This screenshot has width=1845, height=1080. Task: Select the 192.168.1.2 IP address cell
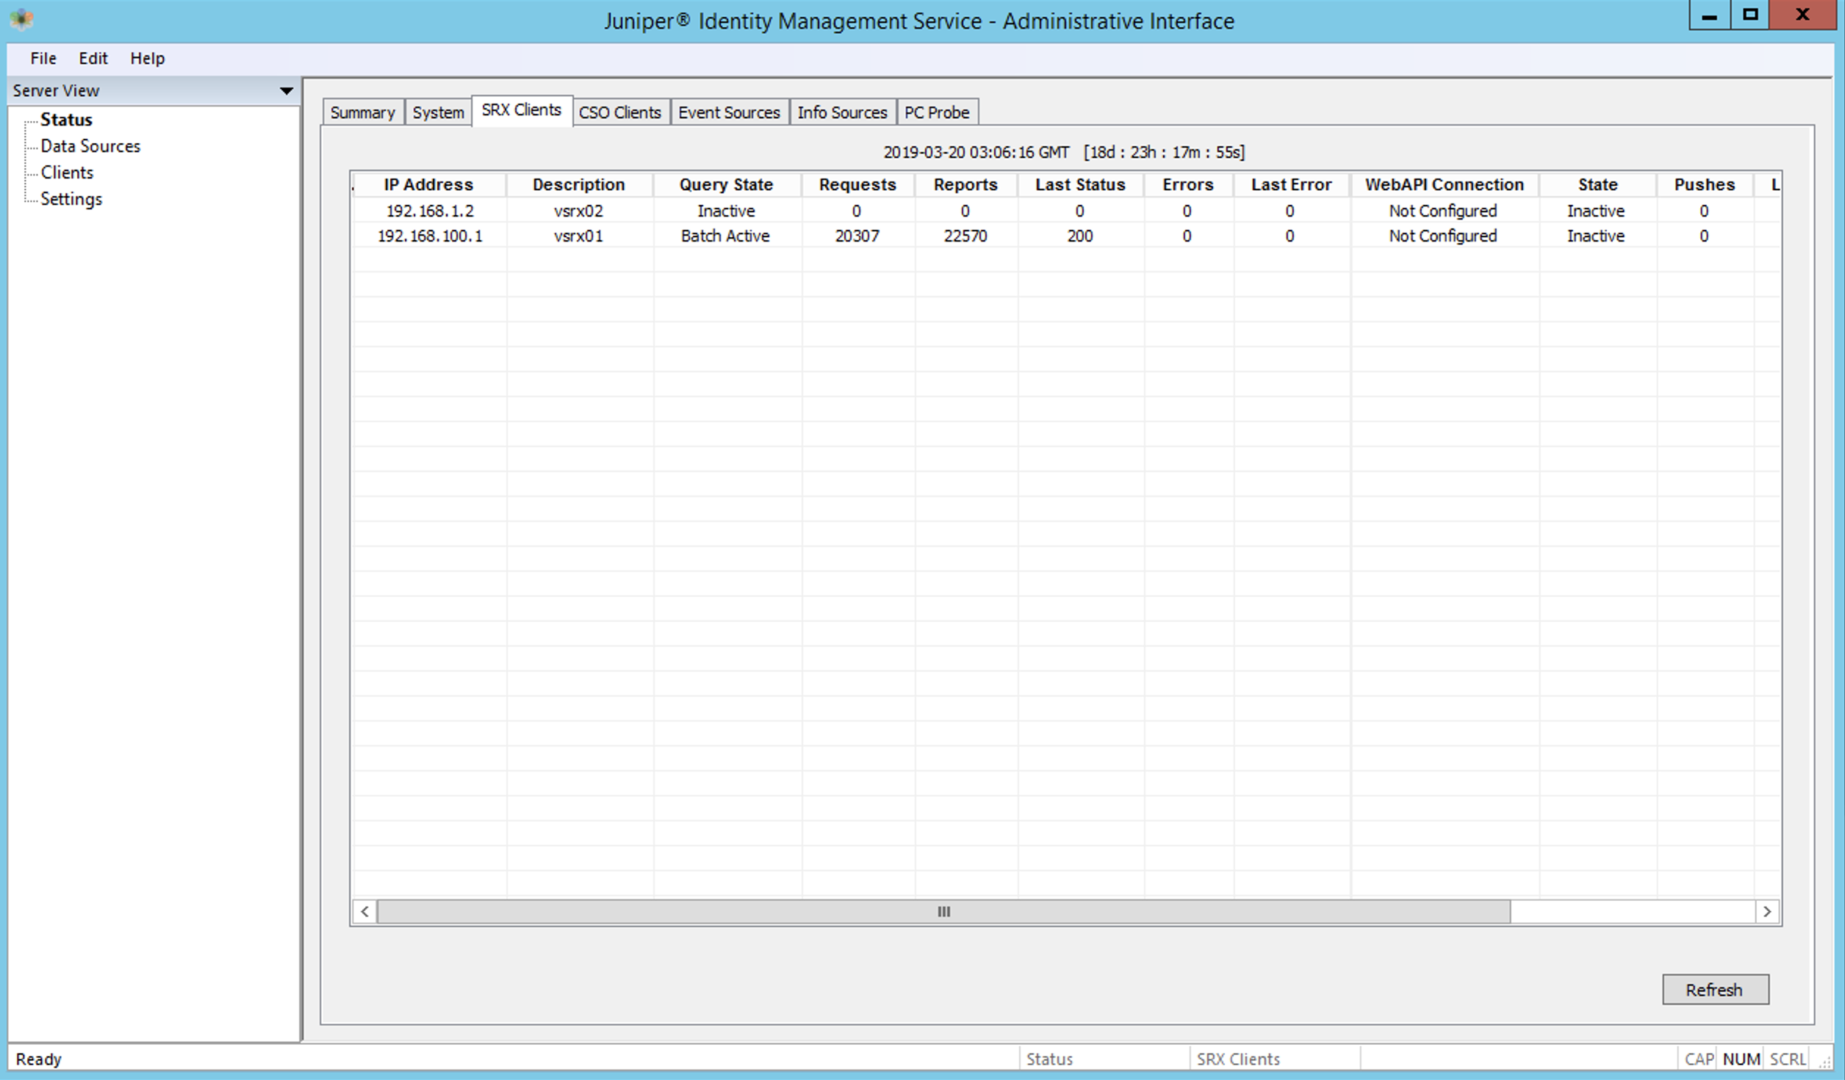coord(430,211)
